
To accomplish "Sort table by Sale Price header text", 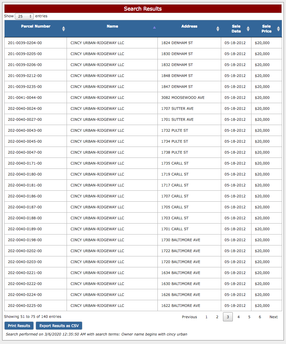I will pyautogui.click(x=266, y=29).
